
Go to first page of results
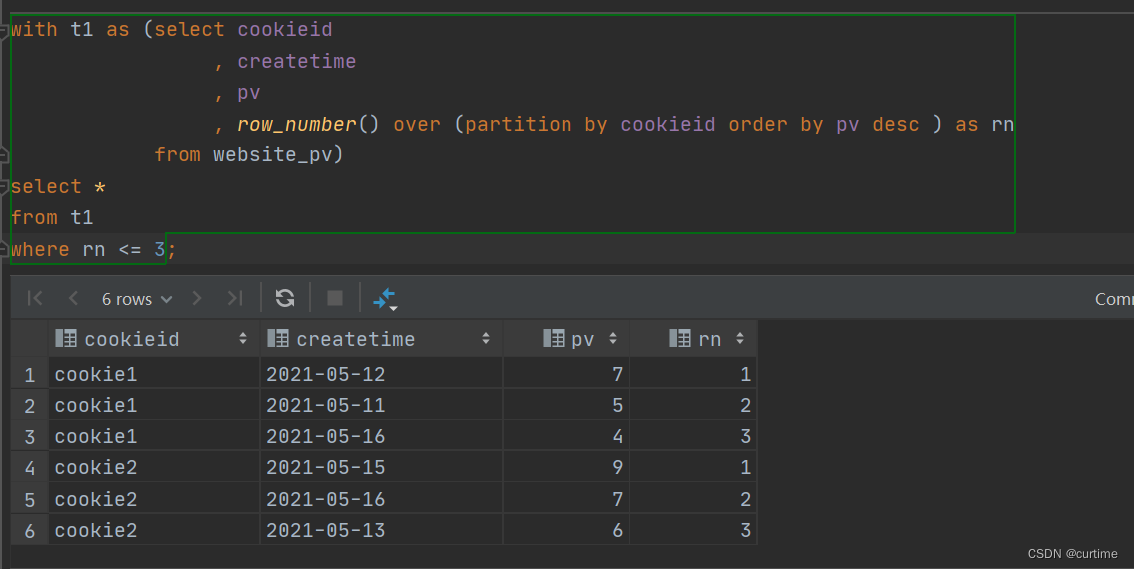coord(34,298)
